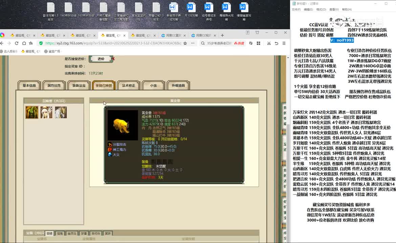Select the 冥骄 mount tab

[108, 234]
